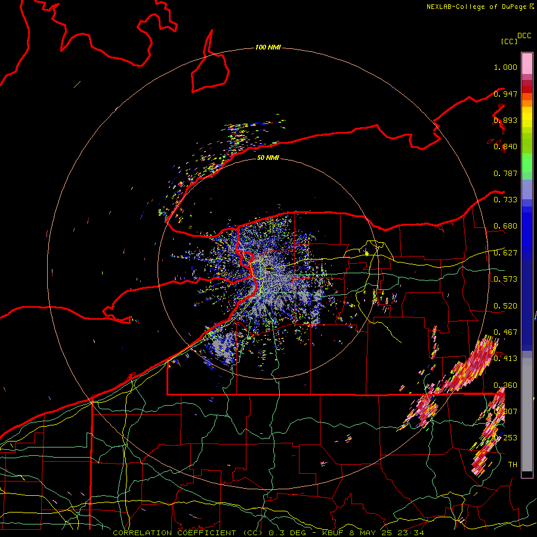Select the 0.413 scale value
The width and height of the screenshot is (537, 537).
[505, 359]
